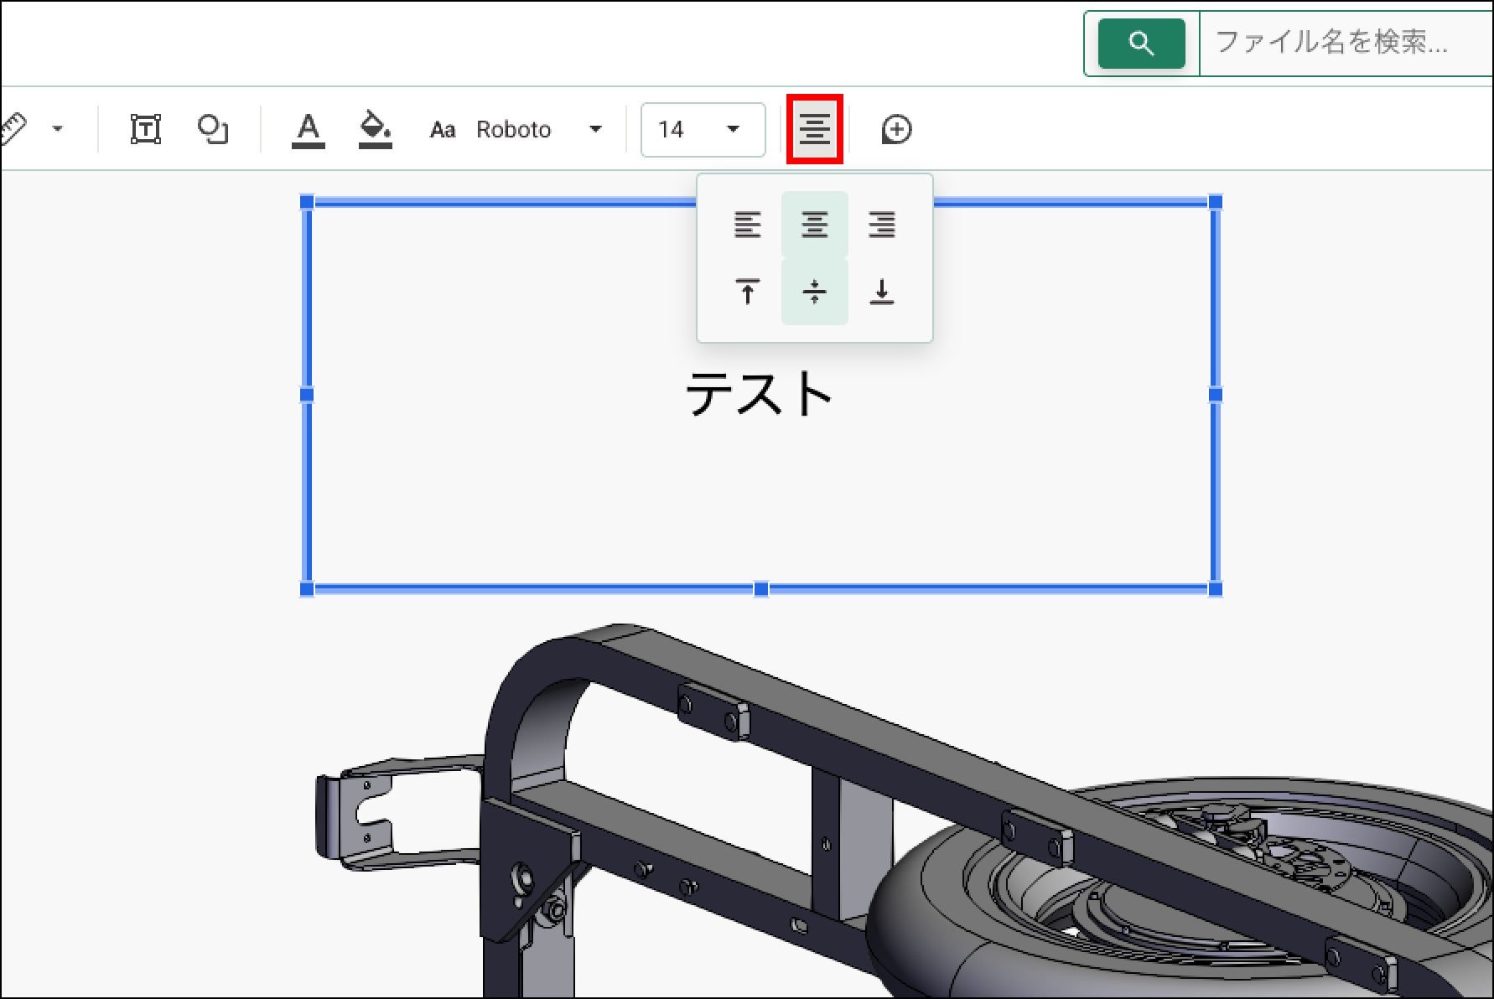Align text to the bottom
1494x999 pixels.
881,292
